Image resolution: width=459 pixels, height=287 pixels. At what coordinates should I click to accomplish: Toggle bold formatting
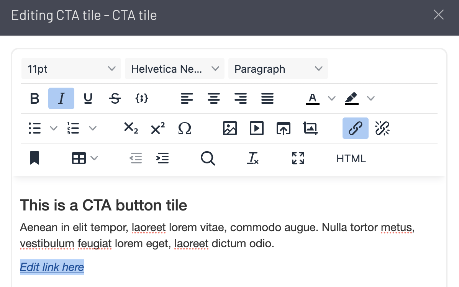(x=34, y=99)
